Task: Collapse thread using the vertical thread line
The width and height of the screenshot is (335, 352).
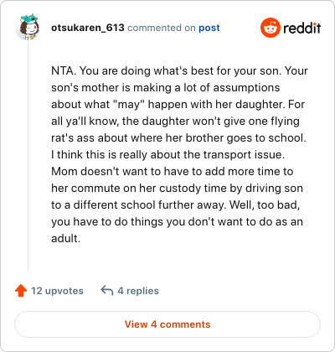Action: coord(28,155)
